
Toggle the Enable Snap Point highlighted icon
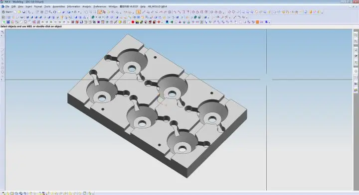138,12
